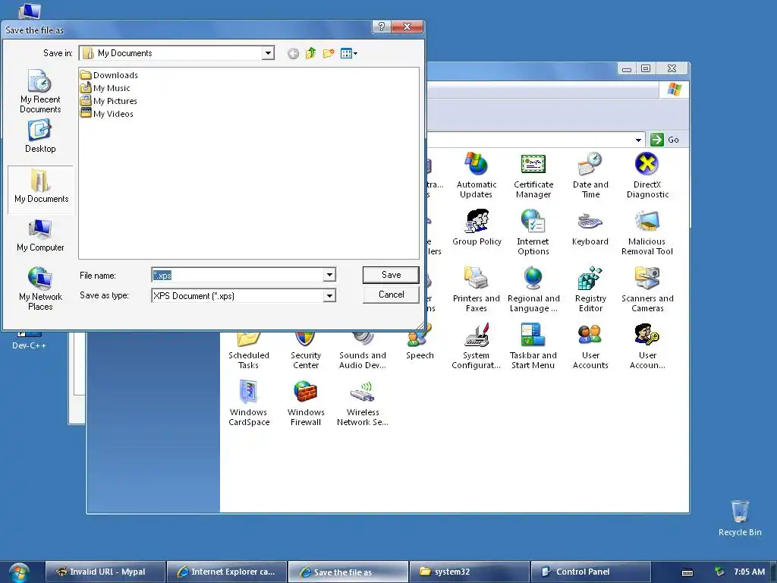Viewport: 777px width, 583px height.
Task: Click the Go button in Control Panel
Action: coord(665,140)
